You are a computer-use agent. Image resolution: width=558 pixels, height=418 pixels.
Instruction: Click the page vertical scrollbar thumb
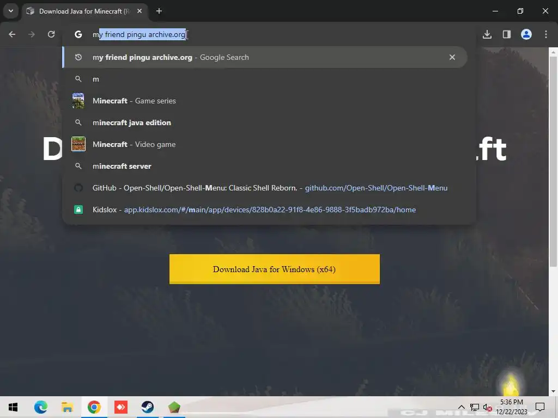(553, 162)
